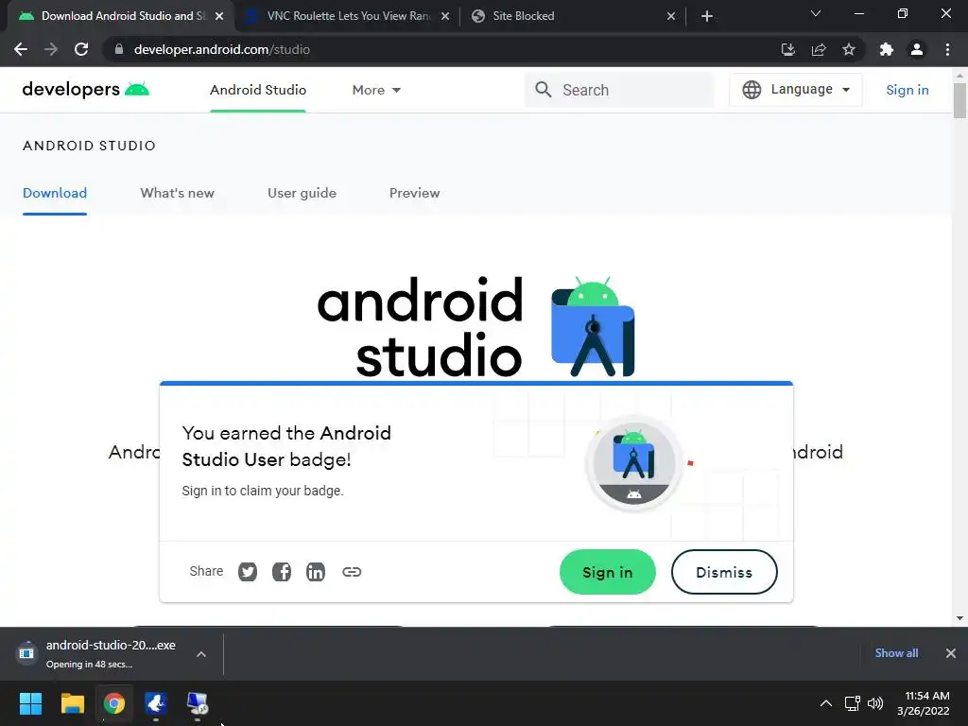968x726 pixels.
Task: Reload the developer.android.com page
Action: pyautogui.click(x=81, y=49)
